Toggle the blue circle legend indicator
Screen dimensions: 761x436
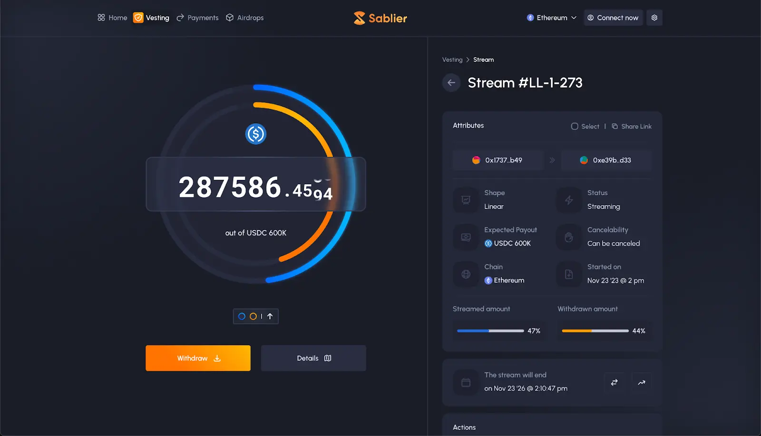tap(242, 316)
